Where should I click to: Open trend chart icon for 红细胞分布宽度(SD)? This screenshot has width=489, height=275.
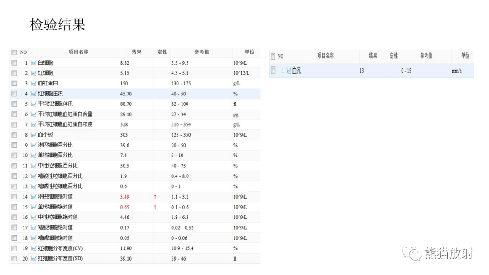point(34,259)
